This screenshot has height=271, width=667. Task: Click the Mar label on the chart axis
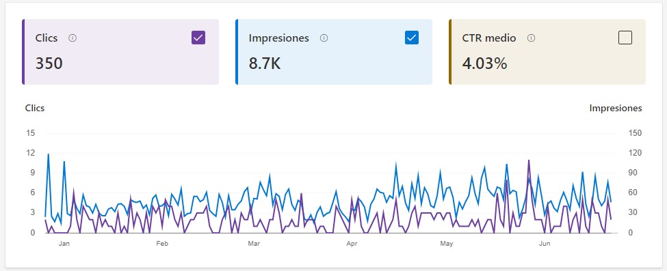pyautogui.click(x=254, y=244)
